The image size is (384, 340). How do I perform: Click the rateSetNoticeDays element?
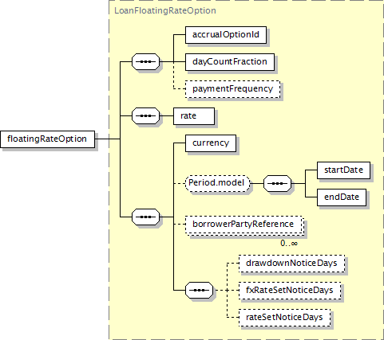(284, 318)
